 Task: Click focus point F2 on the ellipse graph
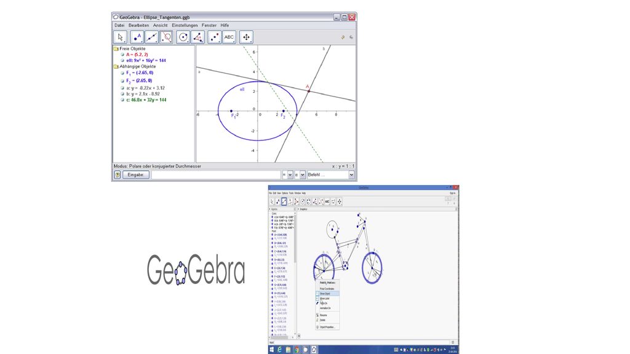pos(284,111)
